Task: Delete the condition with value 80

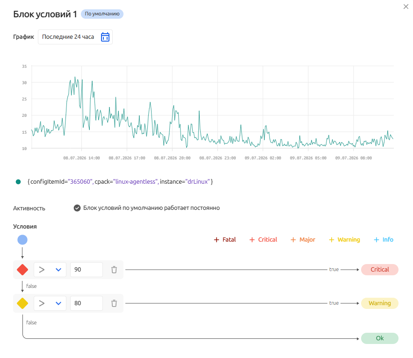Action: (x=114, y=303)
